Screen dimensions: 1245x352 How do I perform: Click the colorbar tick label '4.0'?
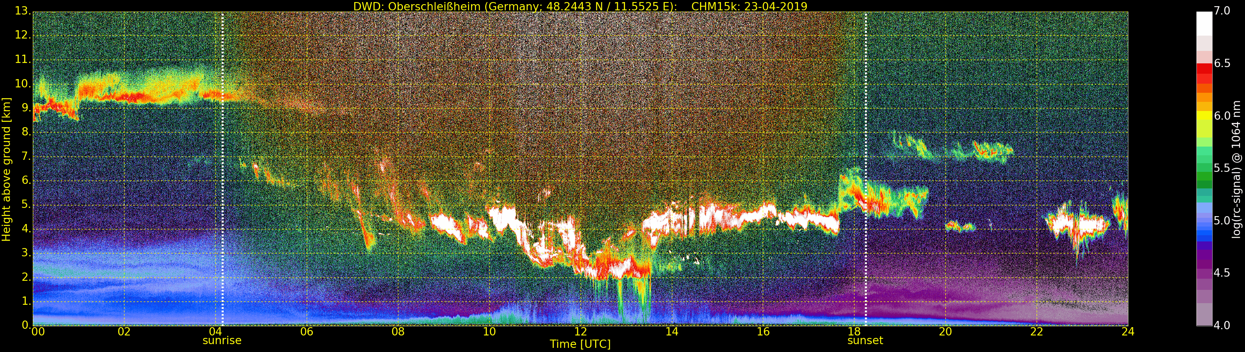click(x=1222, y=325)
